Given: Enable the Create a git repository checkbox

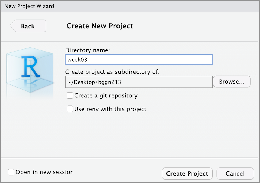Looking at the screenshot, I should [x=70, y=95].
